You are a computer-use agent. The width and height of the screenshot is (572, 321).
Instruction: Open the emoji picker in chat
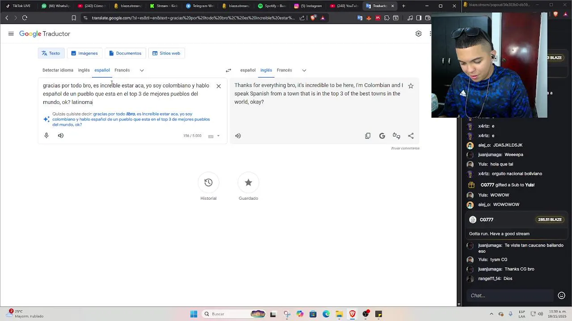pos(562,296)
